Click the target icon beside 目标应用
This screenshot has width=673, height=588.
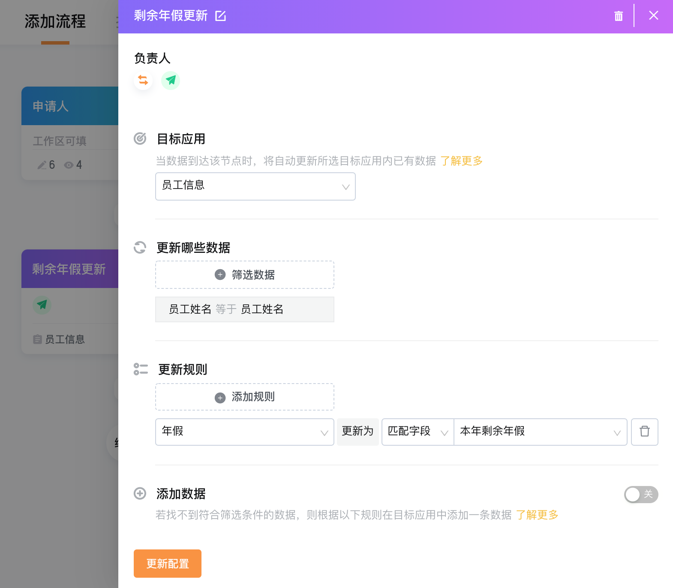(x=140, y=138)
